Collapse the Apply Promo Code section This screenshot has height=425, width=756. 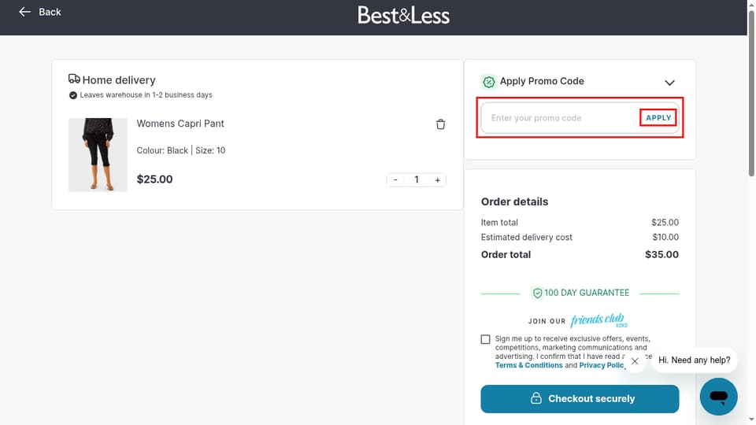click(x=669, y=83)
